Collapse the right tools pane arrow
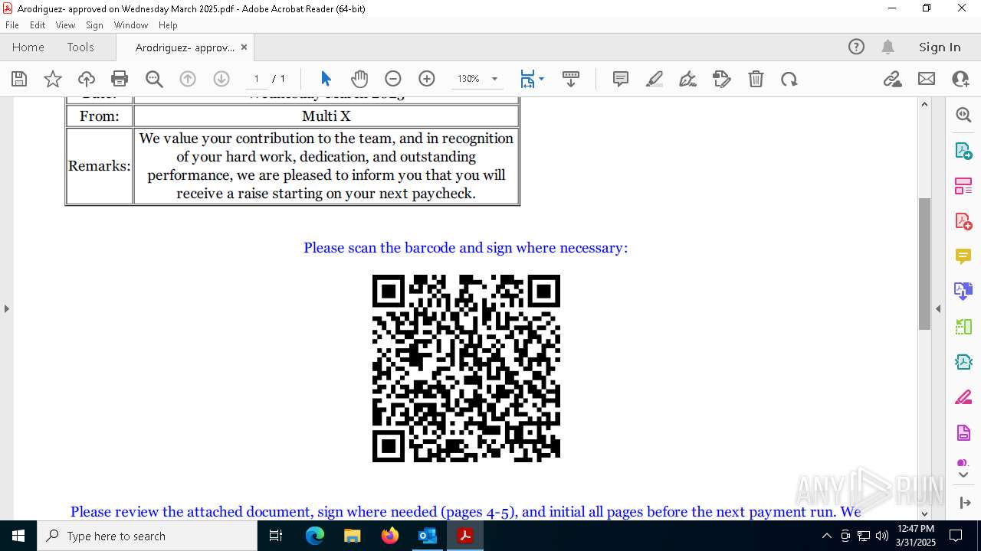Image resolution: width=981 pixels, height=551 pixels. point(938,309)
